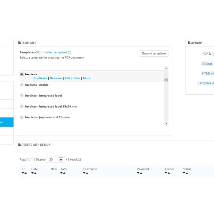Select Invoices - Integrated label radio

coord(22,95)
